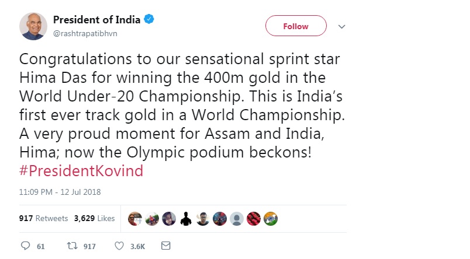Open President of India profile picture
470x259 pixels.
point(33,26)
